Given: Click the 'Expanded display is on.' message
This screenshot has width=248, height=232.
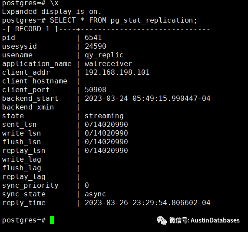Looking at the screenshot, I should click(52, 12).
